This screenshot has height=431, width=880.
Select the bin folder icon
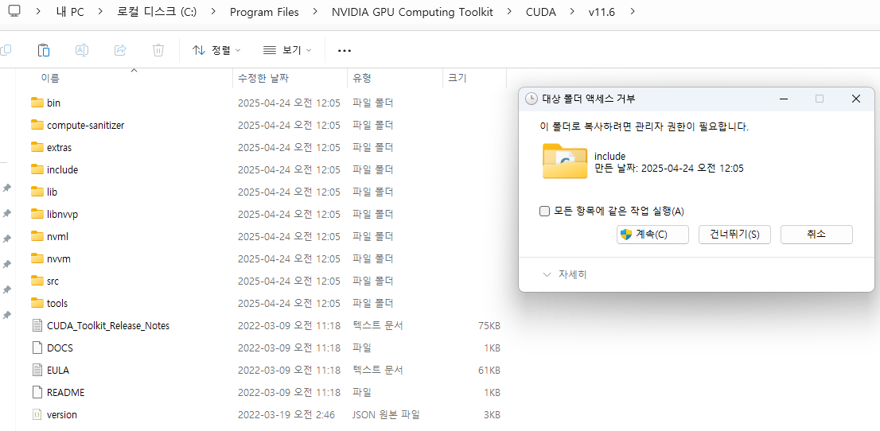click(37, 103)
